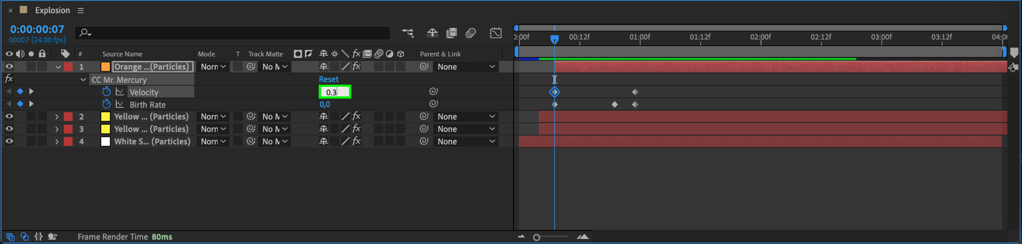Toggle visibility of White Solid layer 4

tap(9, 141)
